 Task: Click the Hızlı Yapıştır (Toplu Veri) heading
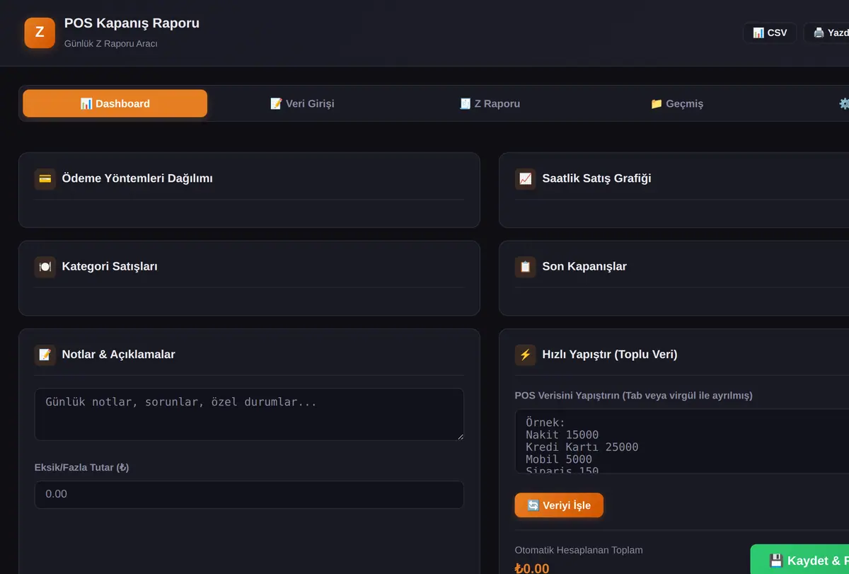point(610,355)
